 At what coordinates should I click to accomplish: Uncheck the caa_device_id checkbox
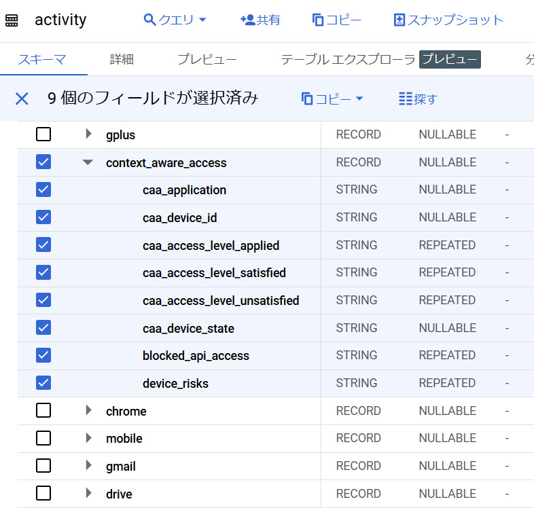coord(43,217)
